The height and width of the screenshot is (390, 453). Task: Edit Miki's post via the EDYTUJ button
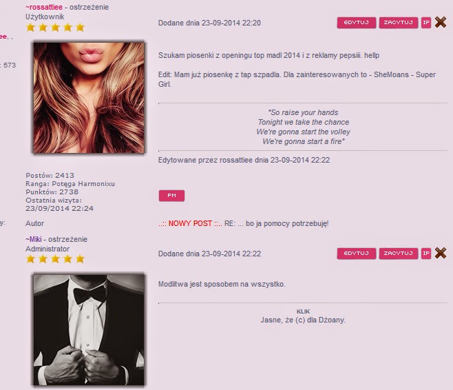(x=357, y=254)
